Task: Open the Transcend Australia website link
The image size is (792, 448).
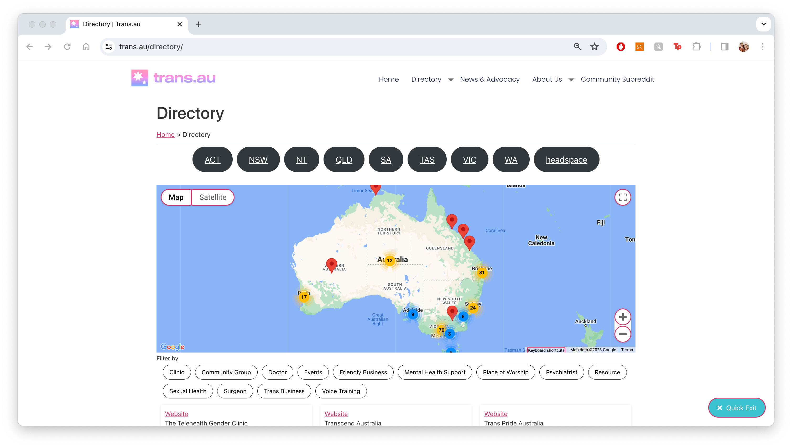Action: (336, 414)
